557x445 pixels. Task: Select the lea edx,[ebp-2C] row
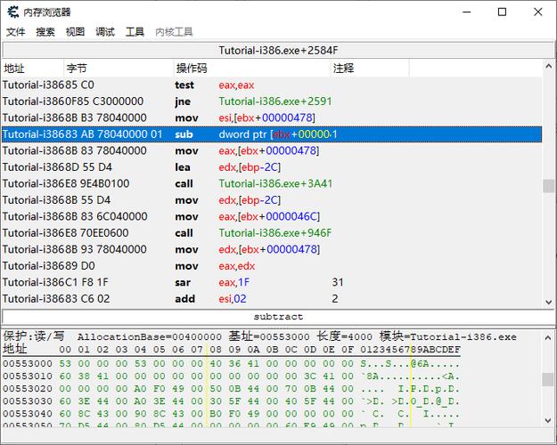(x=272, y=167)
